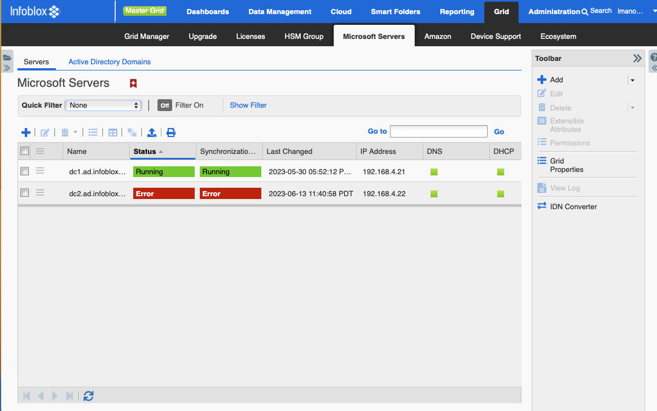Click the blue plus icon above the table
Viewport: 657px width, 411px height.
25,132
